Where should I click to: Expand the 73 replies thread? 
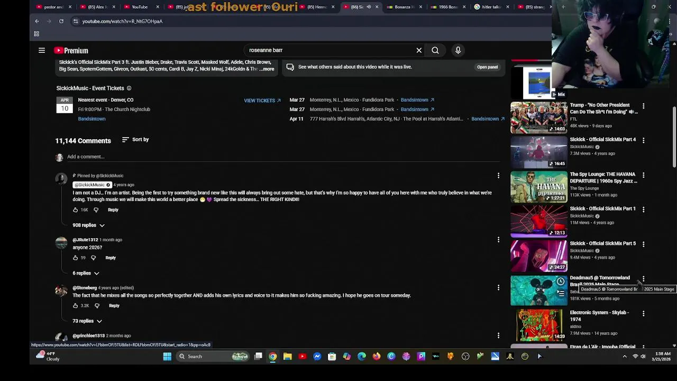tap(87, 321)
